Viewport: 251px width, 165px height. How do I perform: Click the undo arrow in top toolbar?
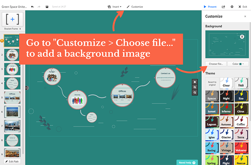[32, 7]
